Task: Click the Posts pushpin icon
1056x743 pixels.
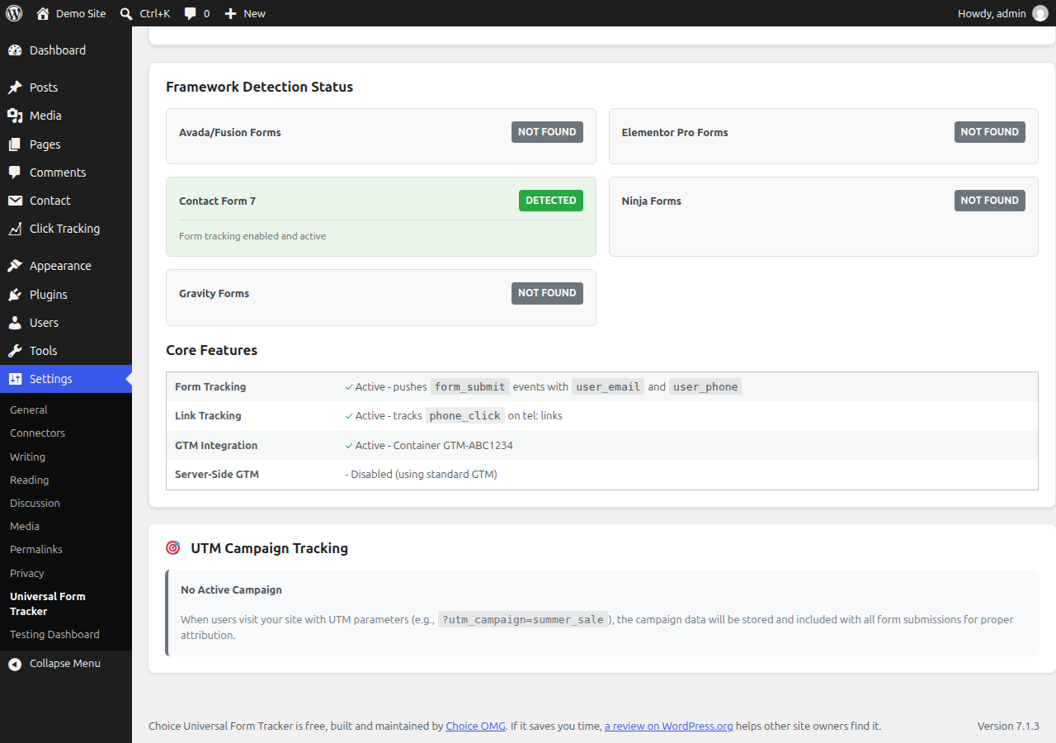Action: (15, 88)
